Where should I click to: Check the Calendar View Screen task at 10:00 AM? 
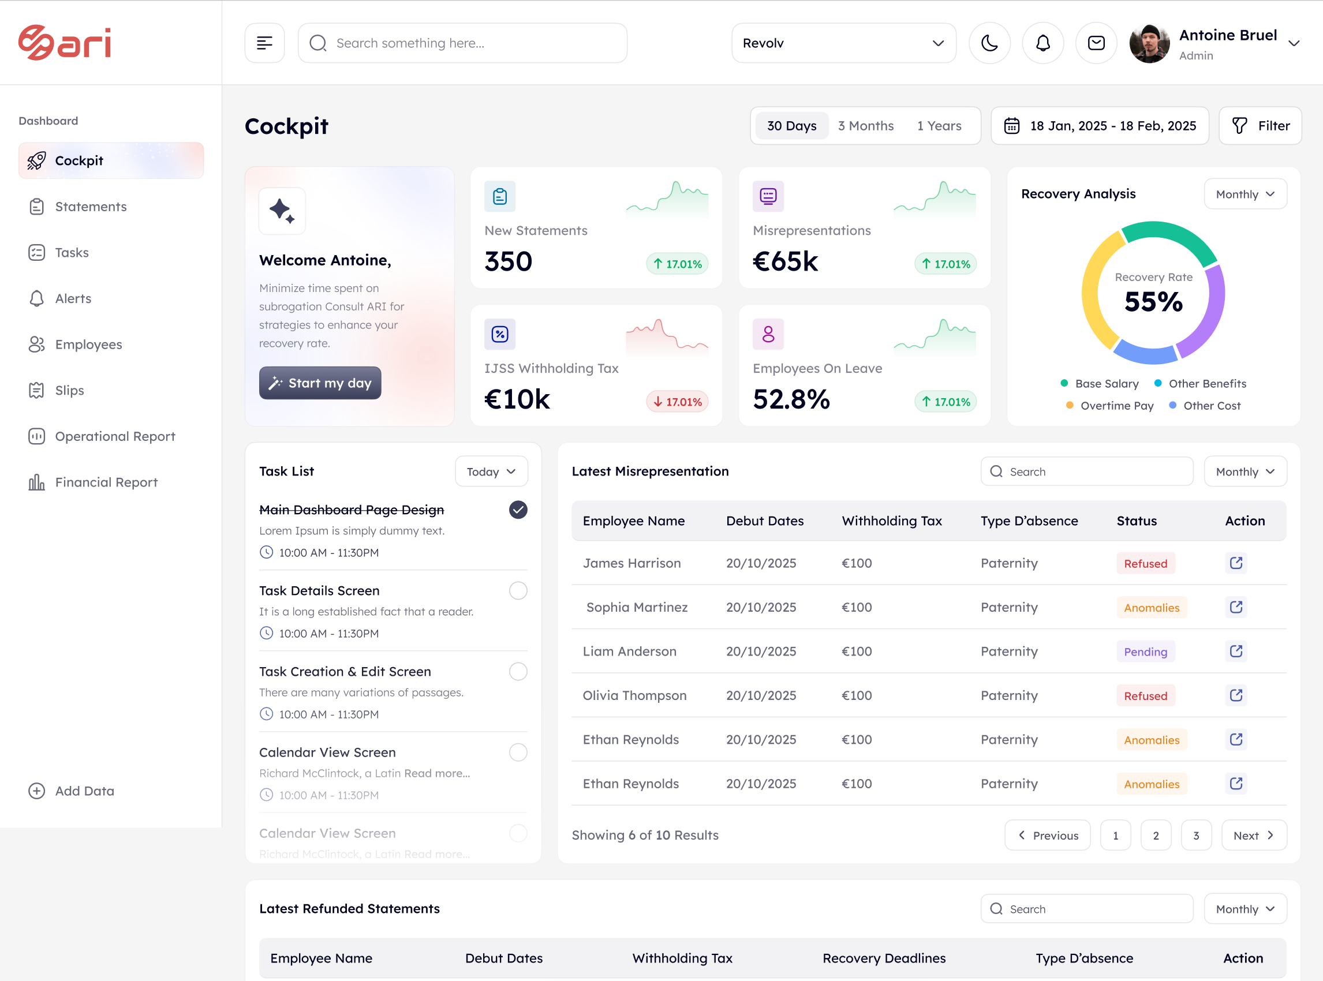tap(518, 752)
